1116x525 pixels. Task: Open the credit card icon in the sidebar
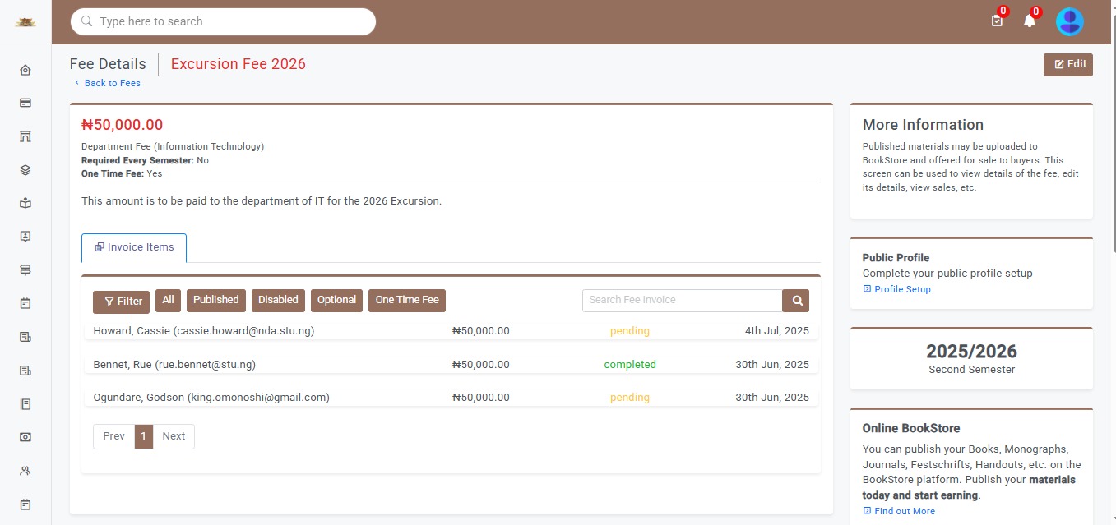pyautogui.click(x=25, y=104)
